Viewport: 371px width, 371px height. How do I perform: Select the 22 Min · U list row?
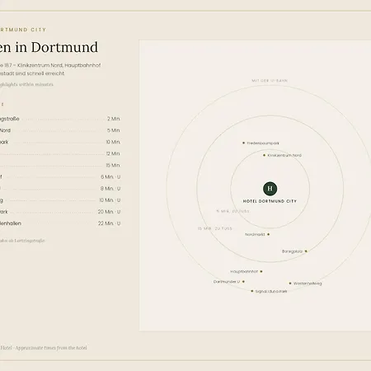coord(60,223)
